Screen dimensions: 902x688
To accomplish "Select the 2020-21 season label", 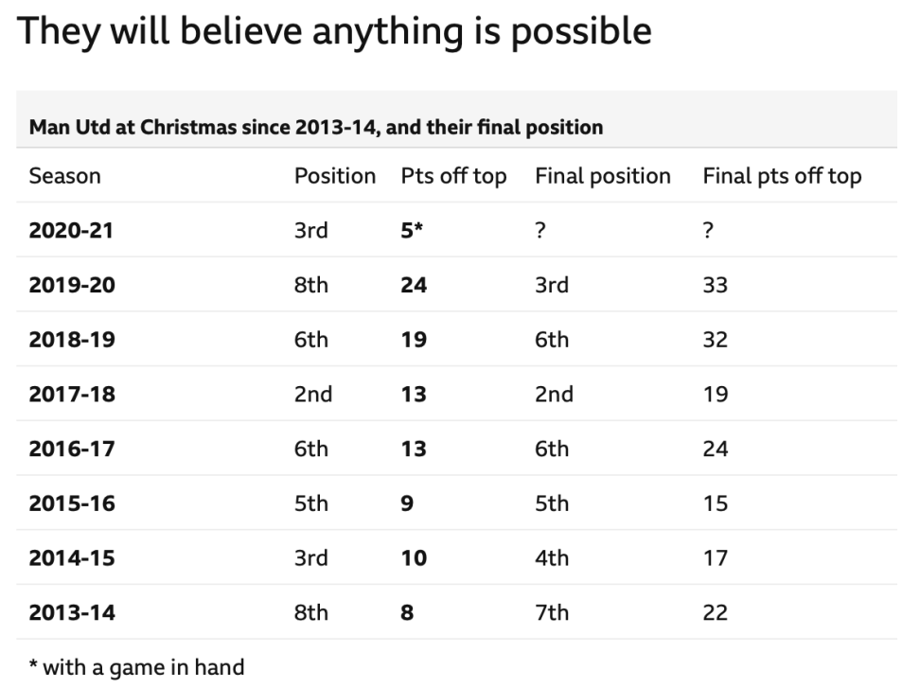I will pyautogui.click(x=71, y=230).
